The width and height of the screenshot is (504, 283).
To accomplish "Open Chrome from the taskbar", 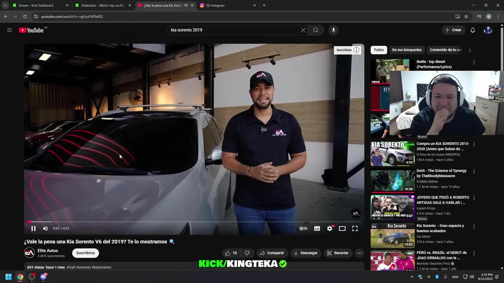I will point(20,277).
